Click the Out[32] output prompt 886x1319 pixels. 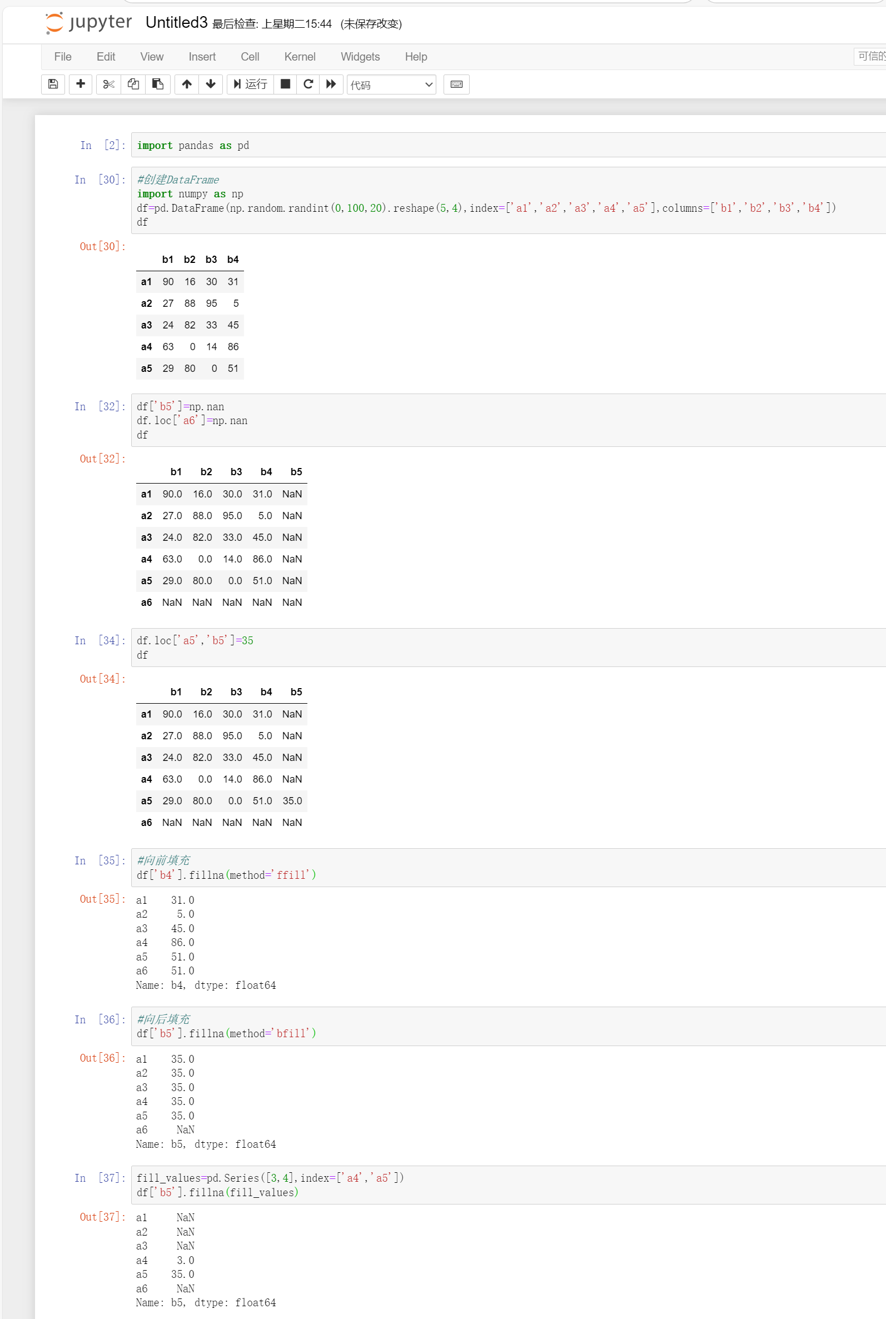tap(103, 459)
